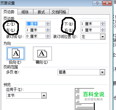This screenshot has width=116, height=110.
Task: Decrease the 上 margin with down arrow
Action: [x=48, y=25]
